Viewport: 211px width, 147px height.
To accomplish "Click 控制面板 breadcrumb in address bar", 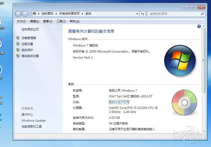I will [47, 14].
